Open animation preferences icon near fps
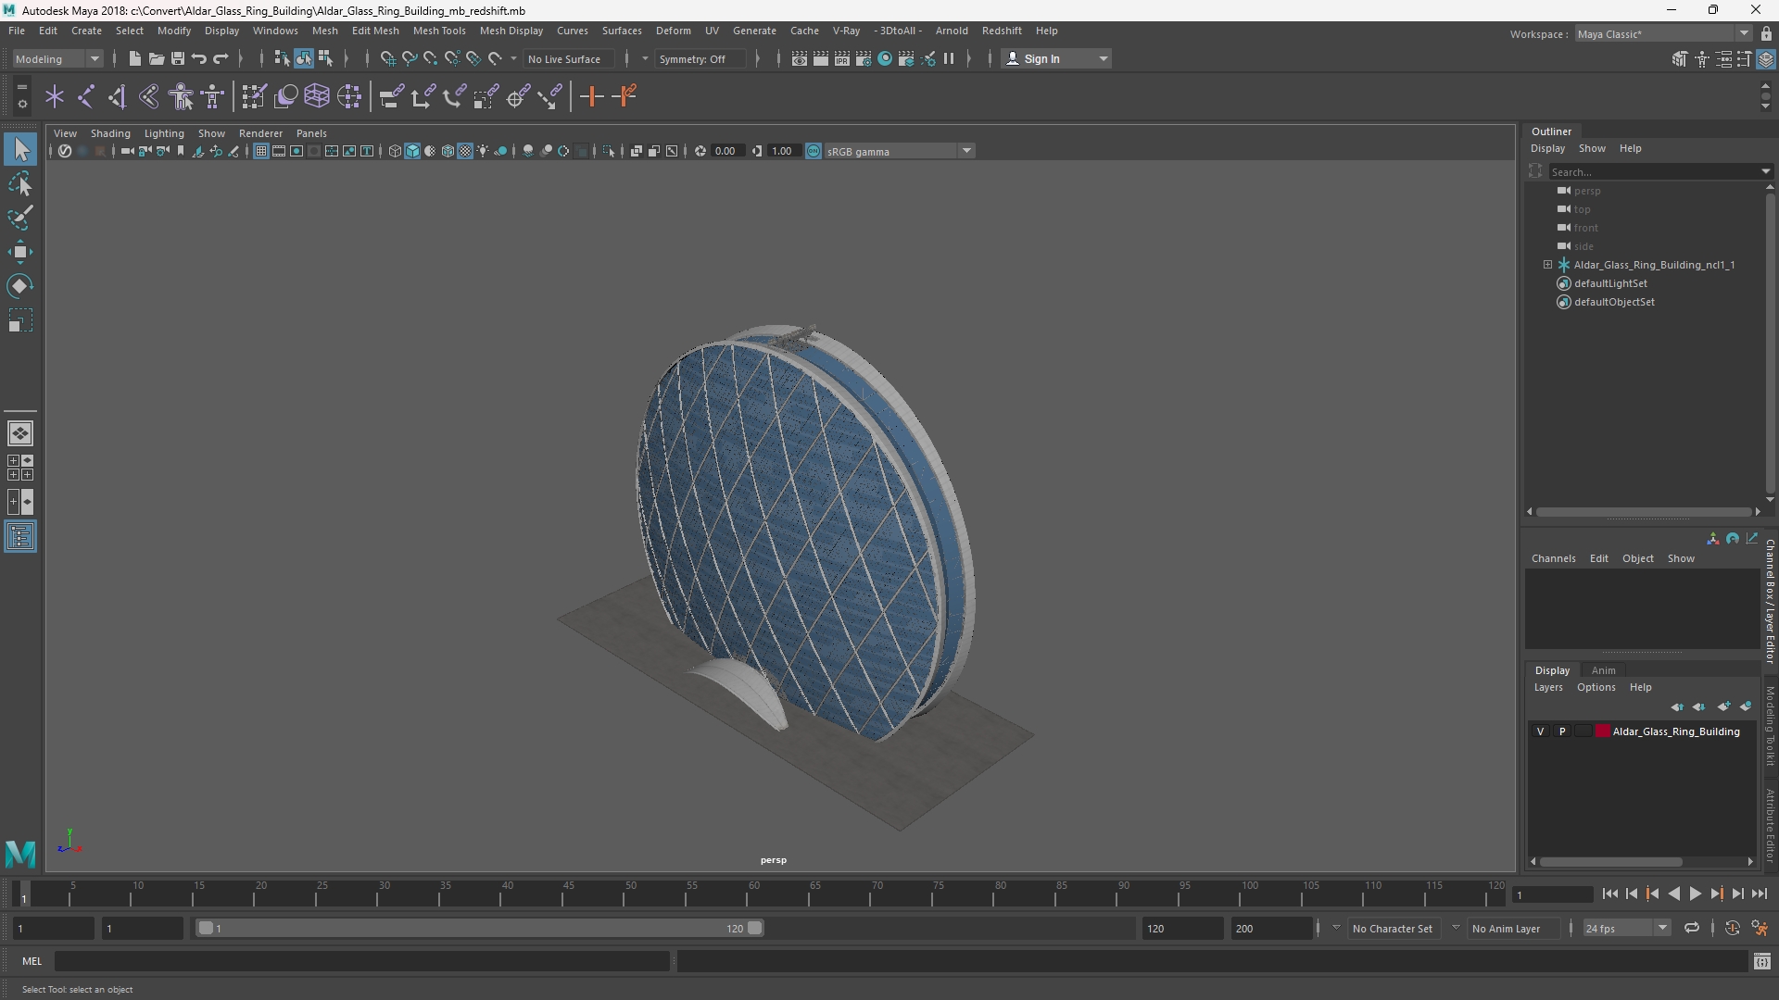 (1760, 928)
